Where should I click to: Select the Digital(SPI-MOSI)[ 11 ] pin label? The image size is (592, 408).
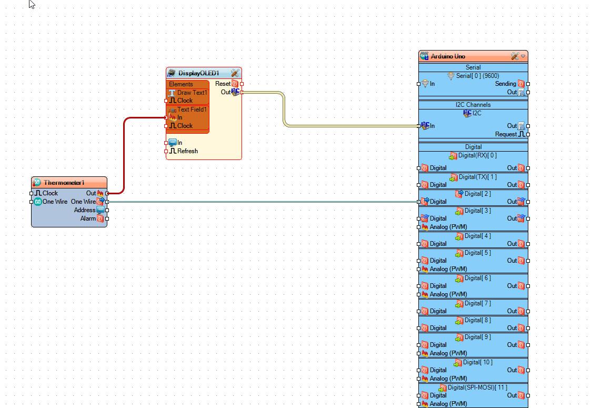pyautogui.click(x=477, y=387)
